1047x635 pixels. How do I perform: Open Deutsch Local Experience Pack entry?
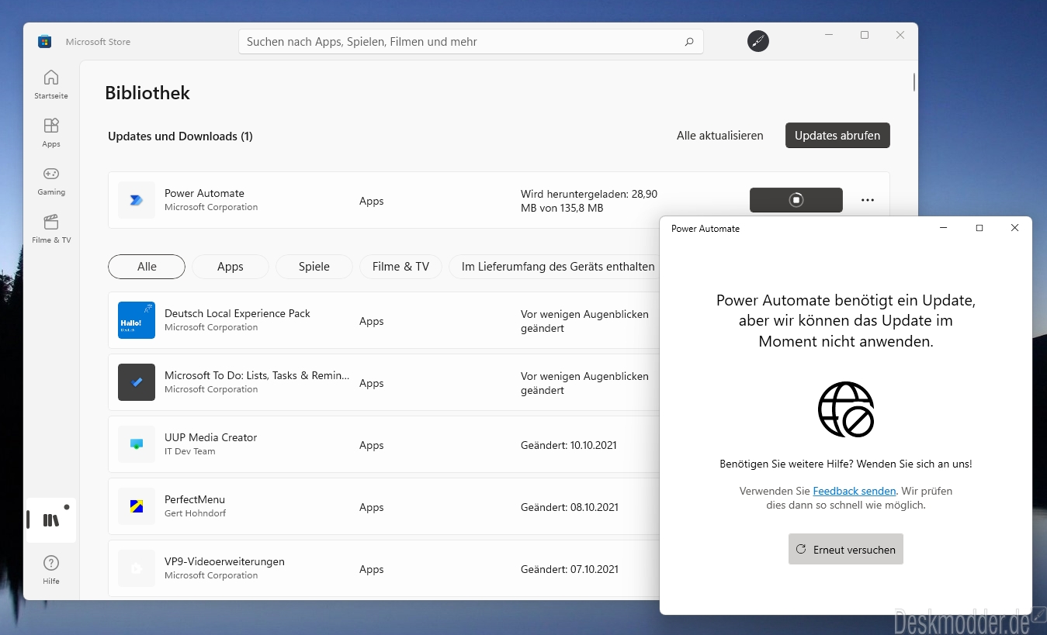tap(383, 320)
